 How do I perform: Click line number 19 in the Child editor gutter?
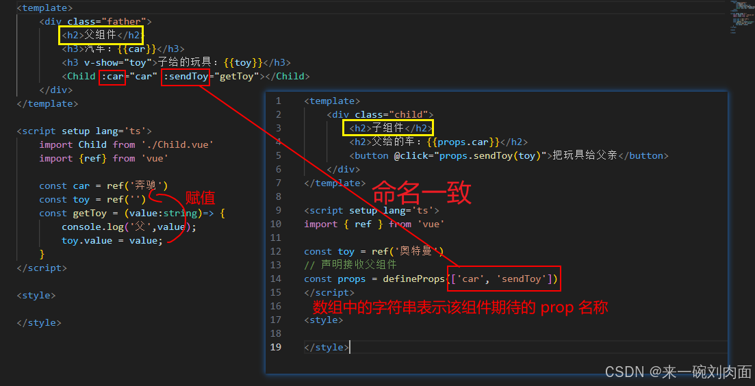(275, 347)
